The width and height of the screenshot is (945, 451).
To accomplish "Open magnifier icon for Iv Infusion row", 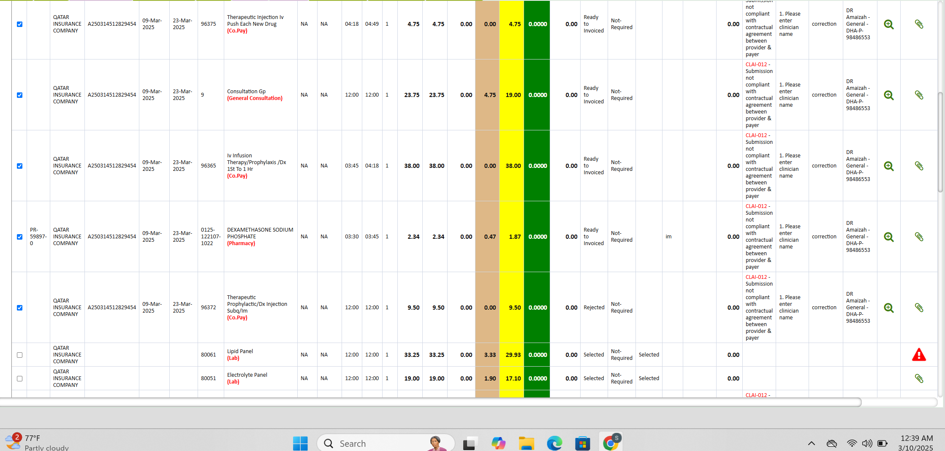I will [888, 166].
